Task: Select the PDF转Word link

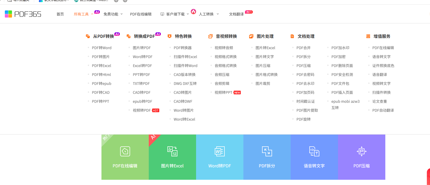Action: pos(102,48)
